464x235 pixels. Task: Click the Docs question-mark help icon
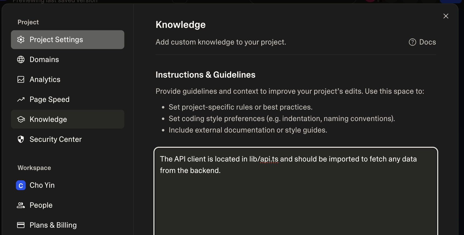click(x=413, y=42)
